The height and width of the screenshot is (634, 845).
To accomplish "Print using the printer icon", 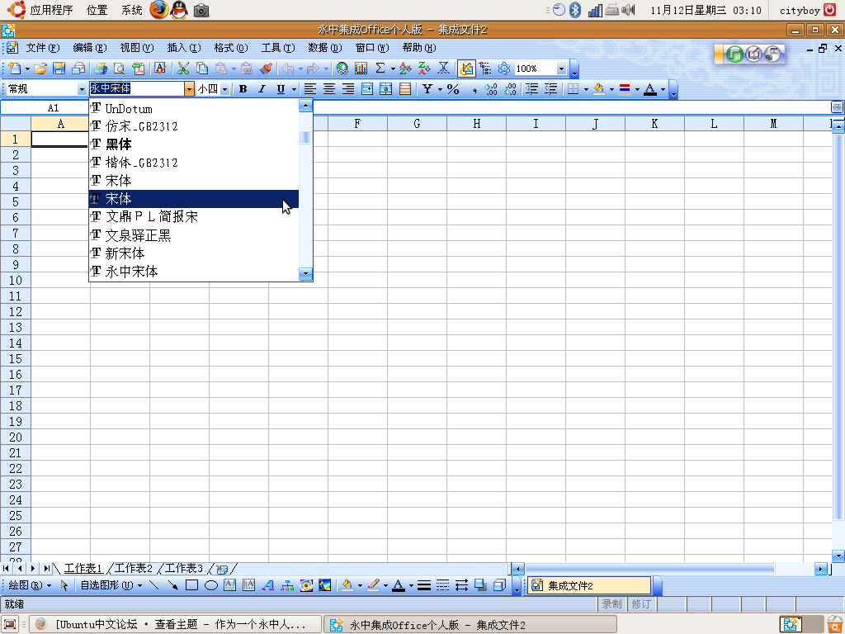I will [100, 69].
